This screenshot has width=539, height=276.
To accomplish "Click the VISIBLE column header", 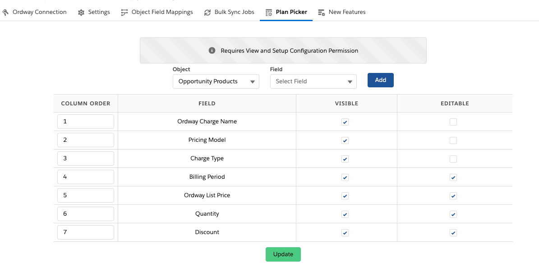I will pyautogui.click(x=346, y=103).
